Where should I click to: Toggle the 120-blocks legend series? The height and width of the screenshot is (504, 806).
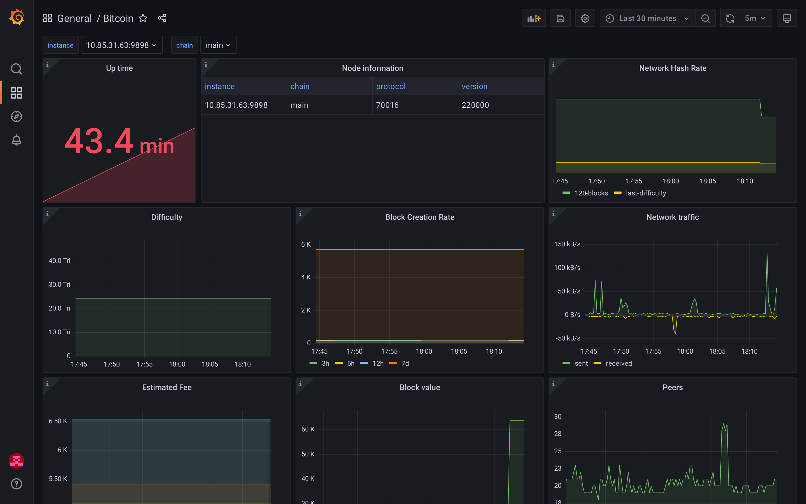591,193
